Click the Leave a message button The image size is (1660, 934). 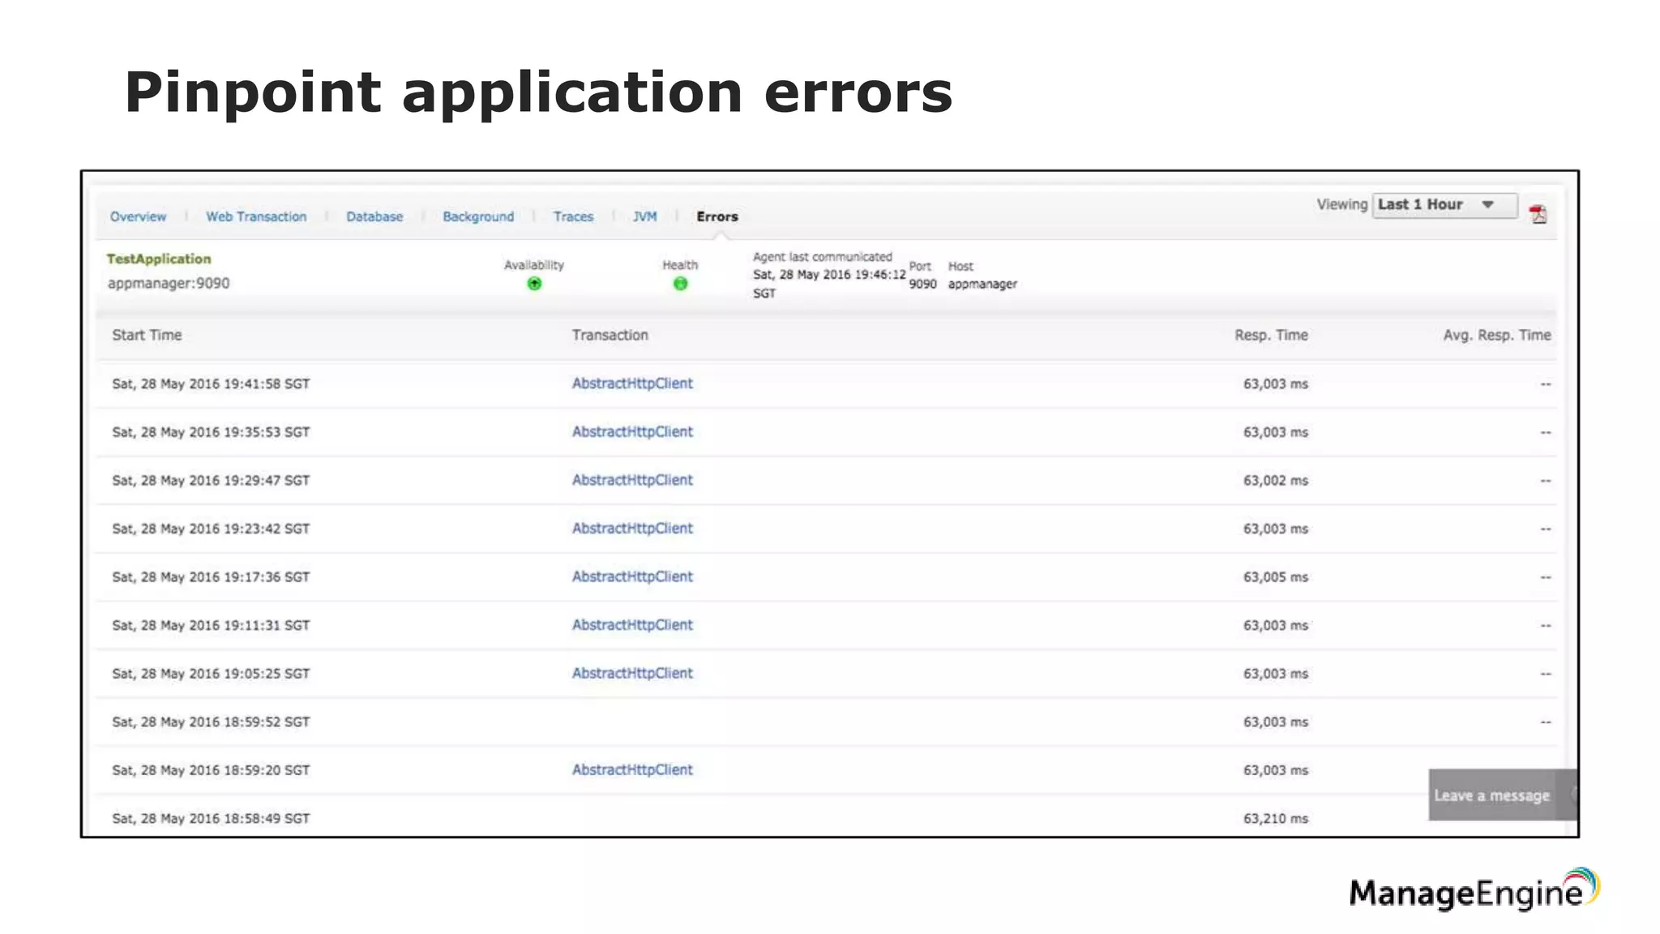click(x=1502, y=795)
